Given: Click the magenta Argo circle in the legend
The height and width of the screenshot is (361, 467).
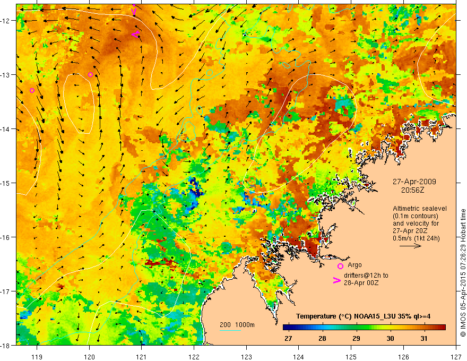Looking at the screenshot, I should click(x=340, y=266).
